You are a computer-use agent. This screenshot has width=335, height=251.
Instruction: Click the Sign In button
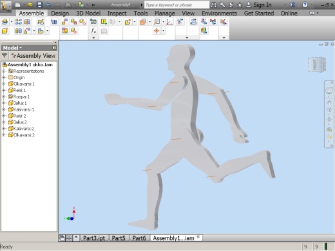coord(259,5)
